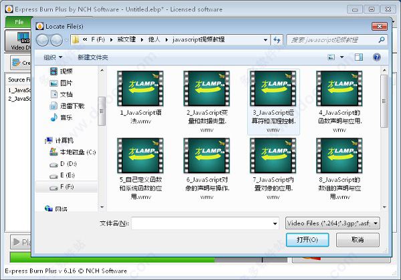This screenshot has height=280, width=401.
Task: Click the search magnifier icon
Action: point(382,40)
